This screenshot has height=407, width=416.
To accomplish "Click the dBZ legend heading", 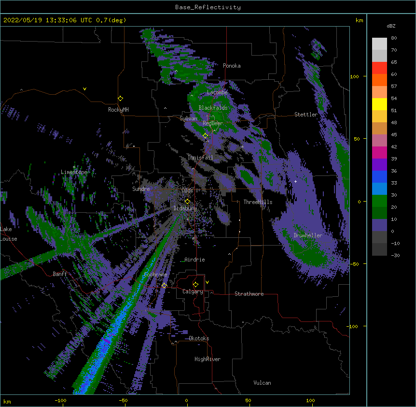I will coord(391,26).
